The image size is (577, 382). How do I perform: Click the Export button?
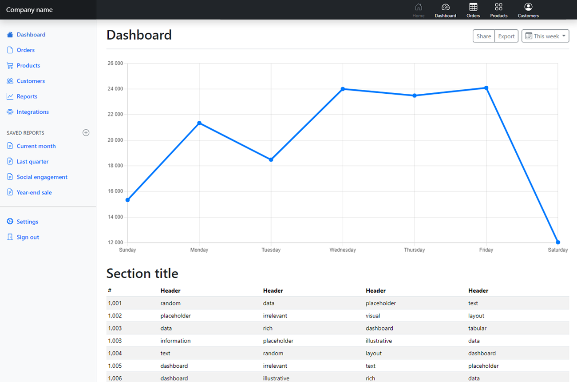click(x=506, y=36)
